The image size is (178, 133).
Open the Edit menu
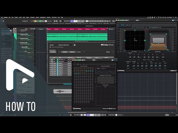click(x=13, y=17)
